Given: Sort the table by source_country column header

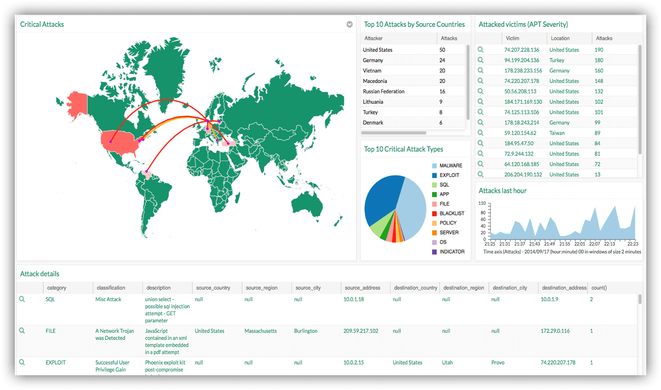Looking at the screenshot, I should pyautogui.click(x=213, y=288).
